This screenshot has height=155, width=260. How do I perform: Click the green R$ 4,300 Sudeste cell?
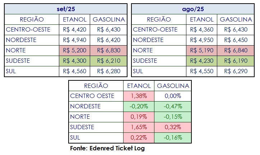pyautogui.click(x=74, y=61)
